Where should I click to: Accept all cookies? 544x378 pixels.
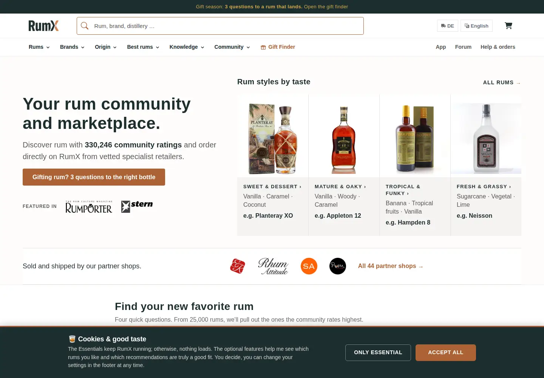click(x=446, y=353)
